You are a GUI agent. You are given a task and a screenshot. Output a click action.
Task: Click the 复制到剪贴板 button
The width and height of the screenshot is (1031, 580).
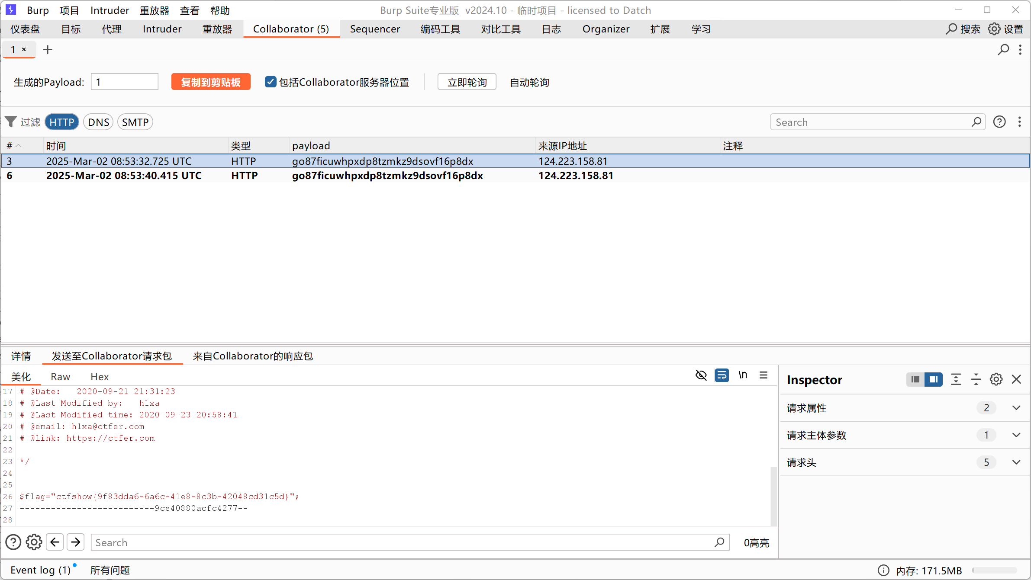point(211,82)
